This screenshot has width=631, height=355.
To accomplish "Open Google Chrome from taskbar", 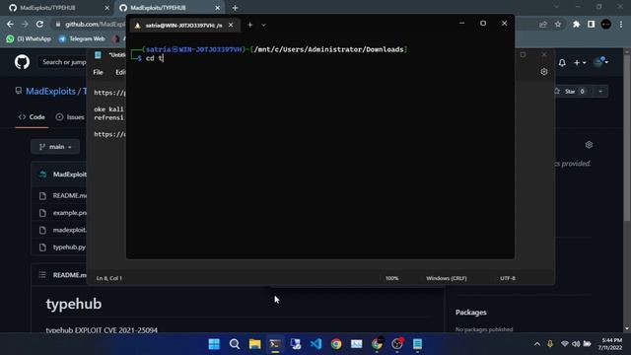I will [x=336, y=344].
